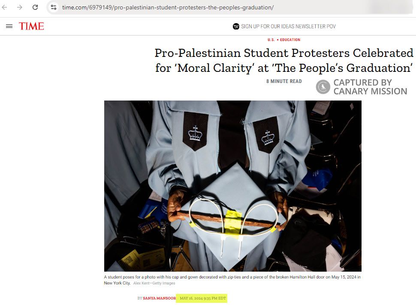Click the Captured by Canary Mission text
The height and width of the screenshot is (305, 416).
point(370,87)
